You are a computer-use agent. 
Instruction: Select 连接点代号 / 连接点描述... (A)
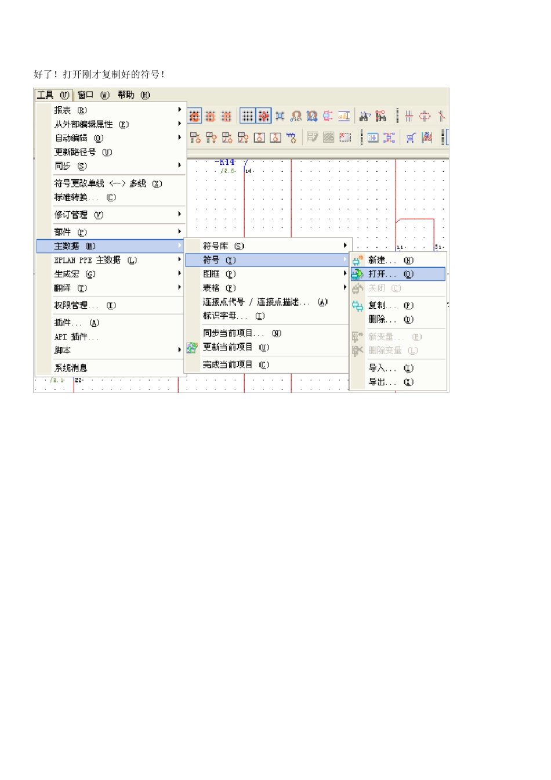tap(267, 302)
